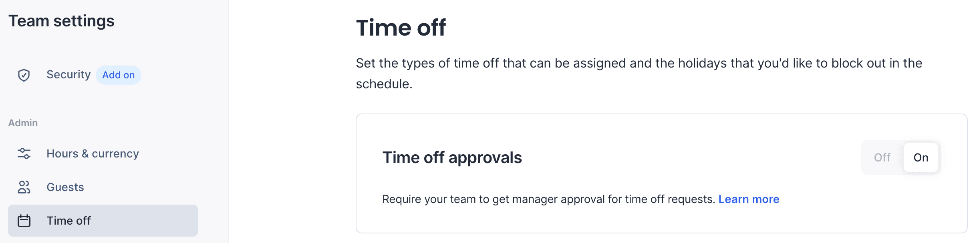Viewport: 975px width, 243px height.
Task: Click the Guests people icon
Action: pyautogui.click(x=24, y=187)
